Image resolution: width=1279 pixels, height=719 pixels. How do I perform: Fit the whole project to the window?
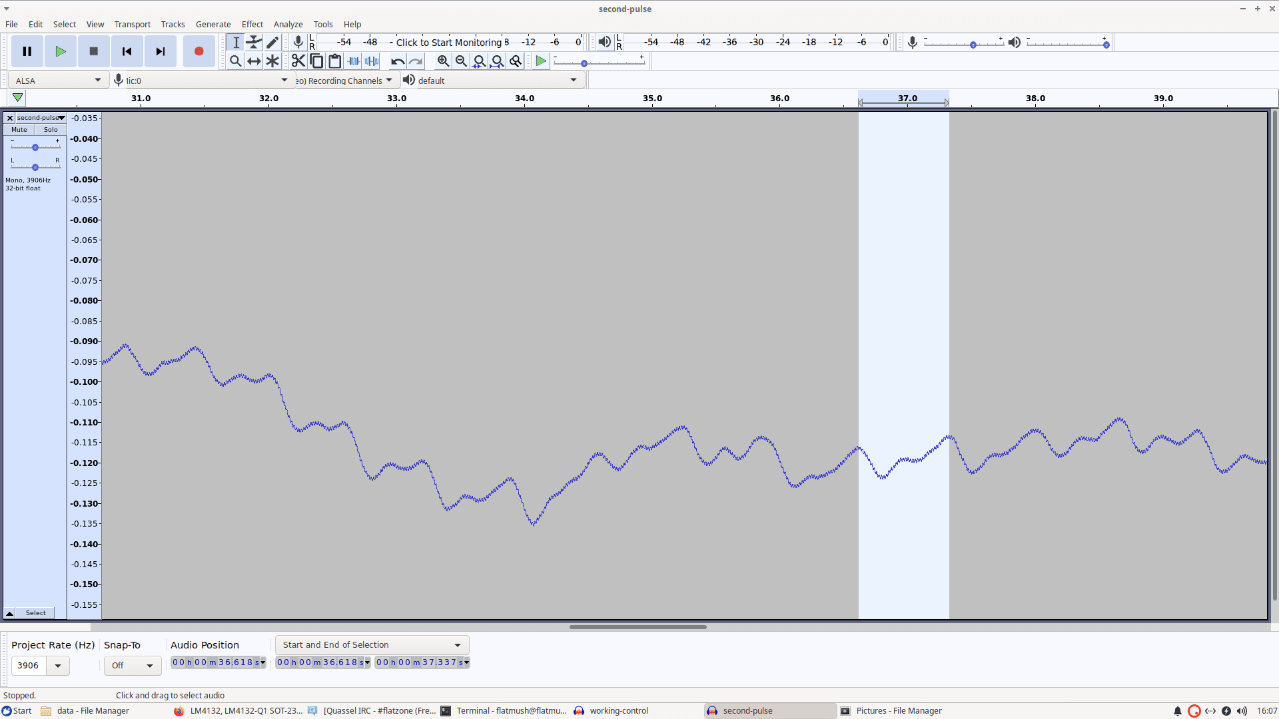tap(497, 61)
